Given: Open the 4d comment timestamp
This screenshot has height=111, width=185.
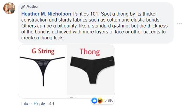Looking at the screenshot, I should point(52,104).
